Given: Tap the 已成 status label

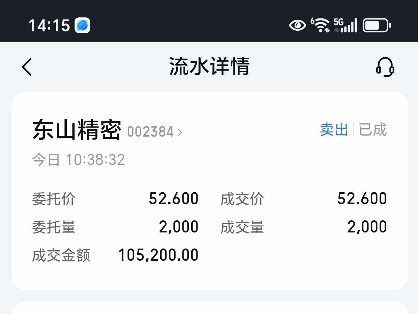Looking at the screenshot, I should coord(373,130).
